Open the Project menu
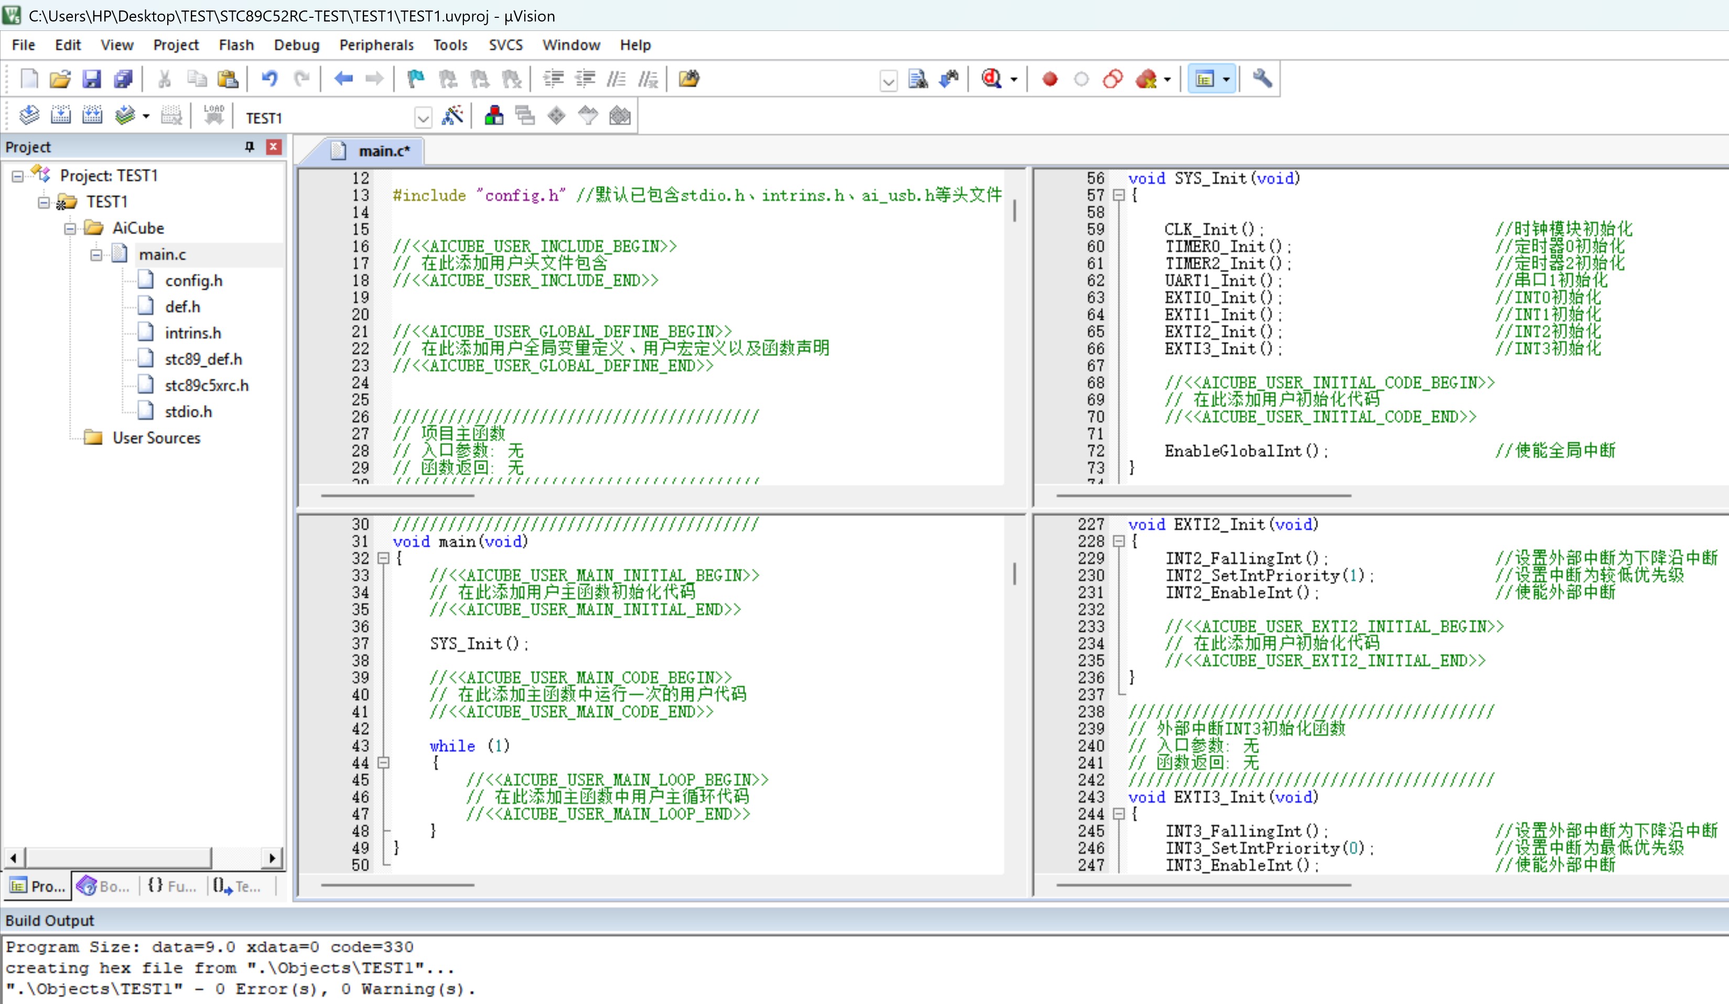 [176, 45]
